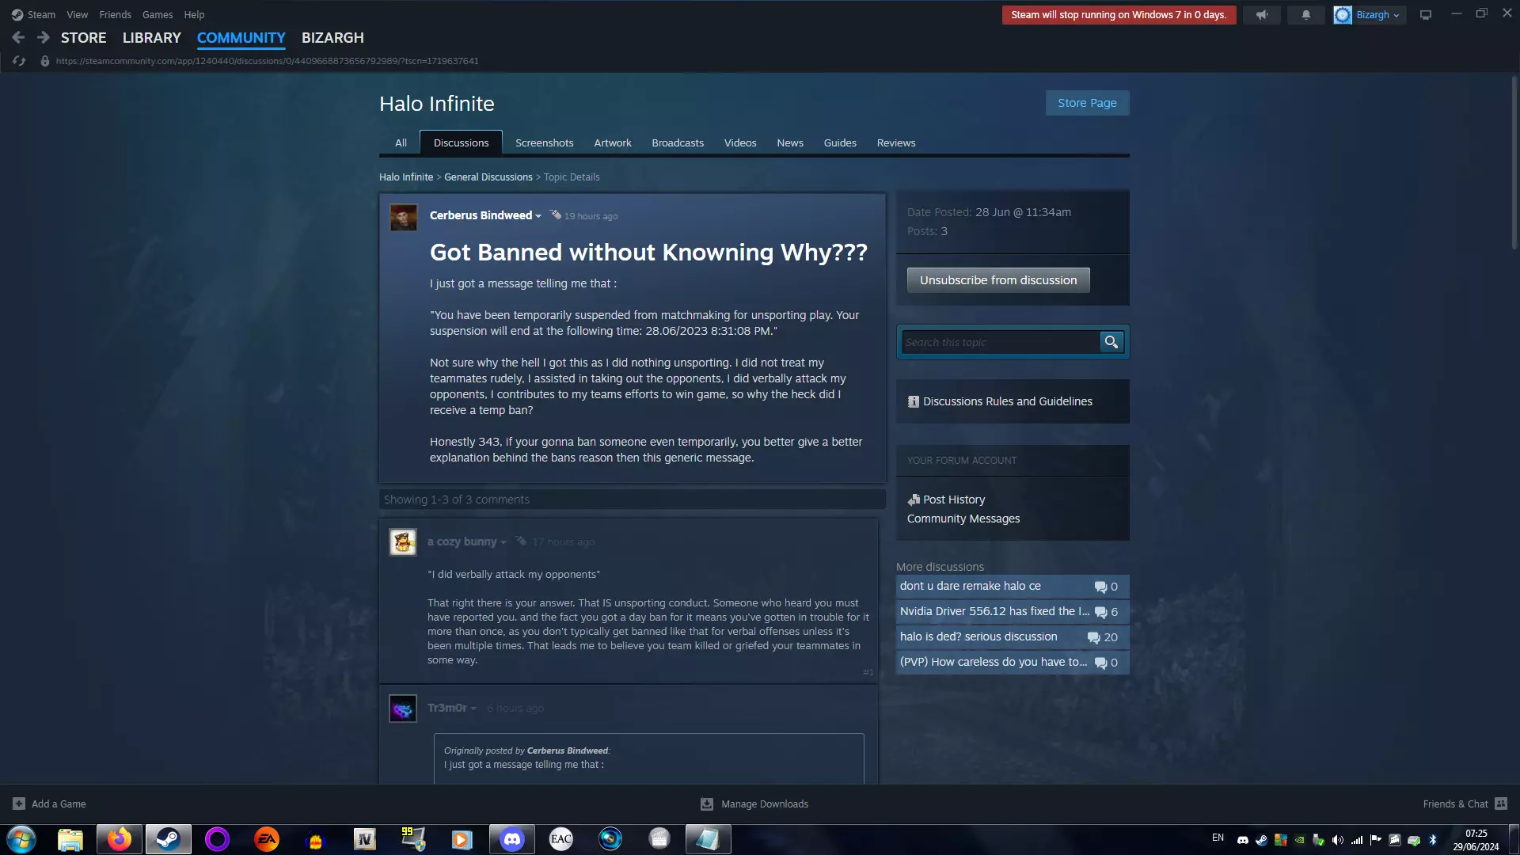This screenshot has width=1520, height=855.
Task: Open Discord from the Windows taskbar
Action: 512,839
